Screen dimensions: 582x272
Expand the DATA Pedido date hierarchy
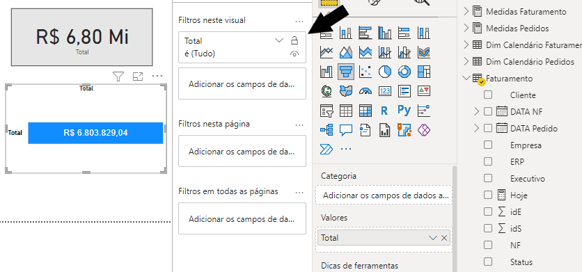pos(478,129)
